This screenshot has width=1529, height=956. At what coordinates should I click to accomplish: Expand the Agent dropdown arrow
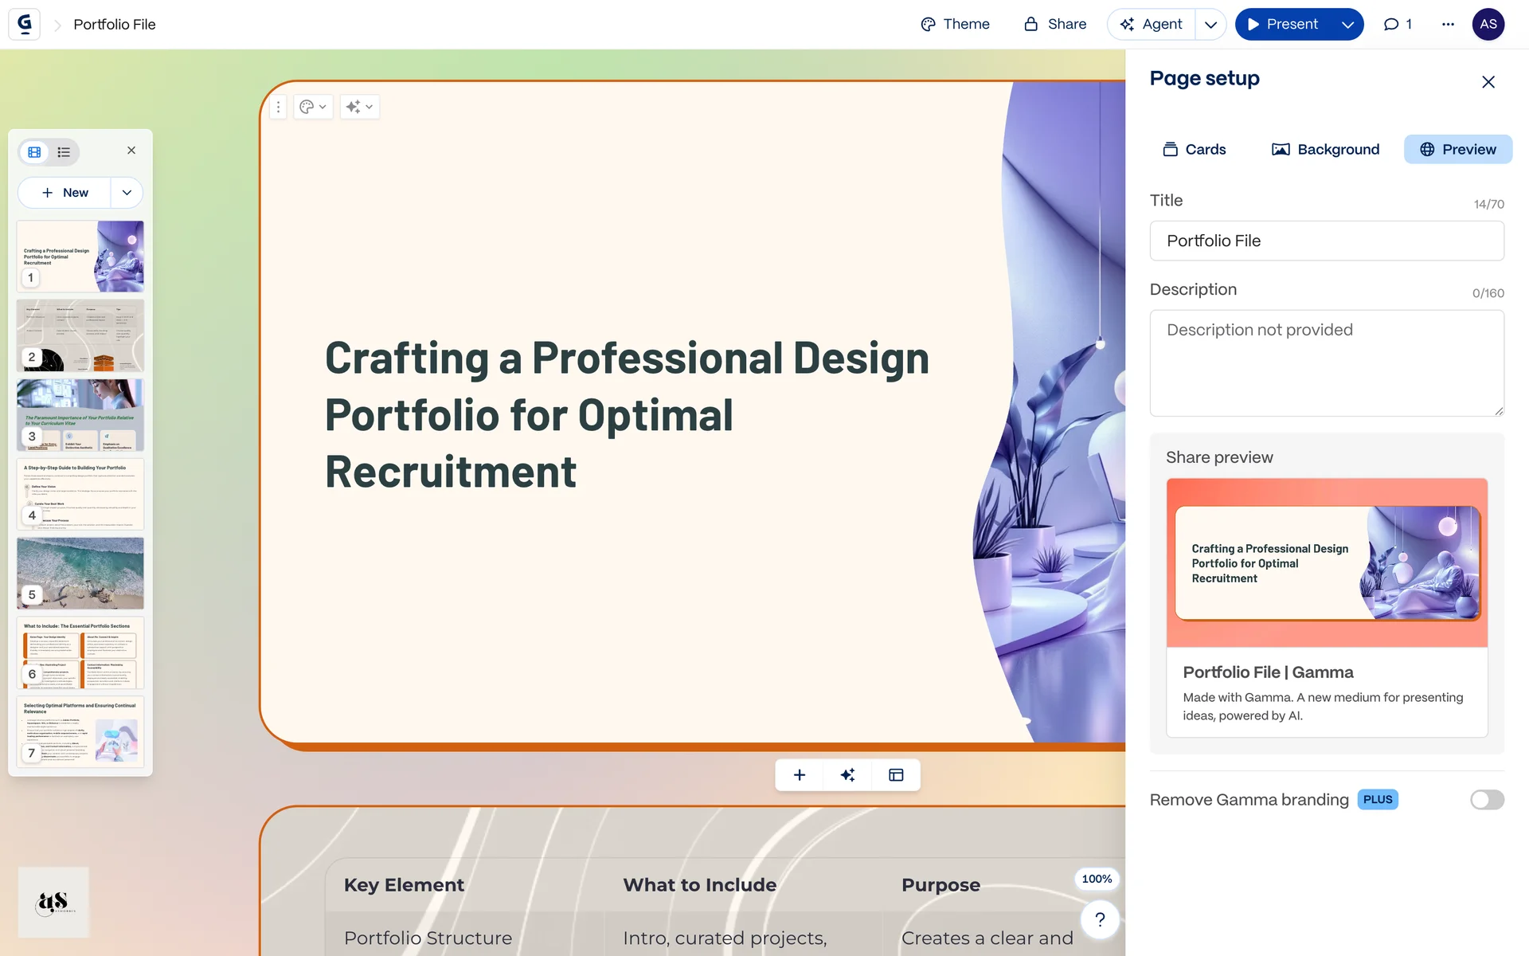(1210, 24)
